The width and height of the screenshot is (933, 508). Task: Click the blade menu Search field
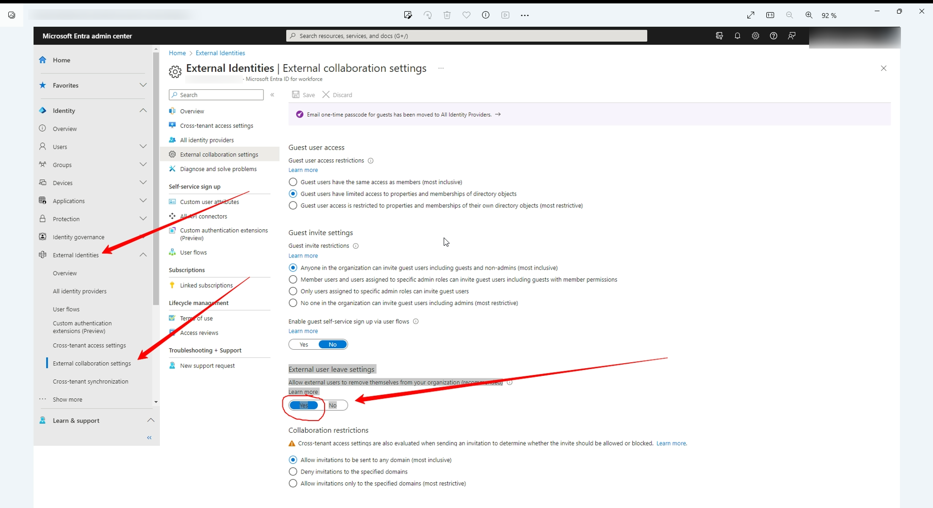[216, 95]
